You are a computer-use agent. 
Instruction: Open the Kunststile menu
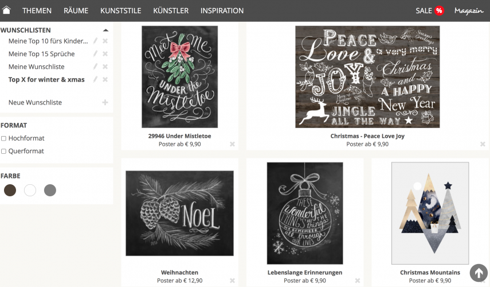[x=120, y=11]
